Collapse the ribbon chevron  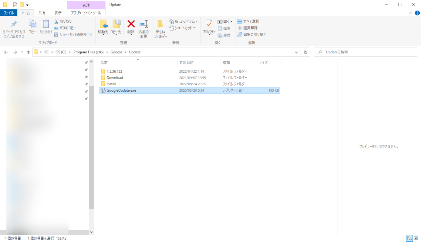[x=411, y=13]
